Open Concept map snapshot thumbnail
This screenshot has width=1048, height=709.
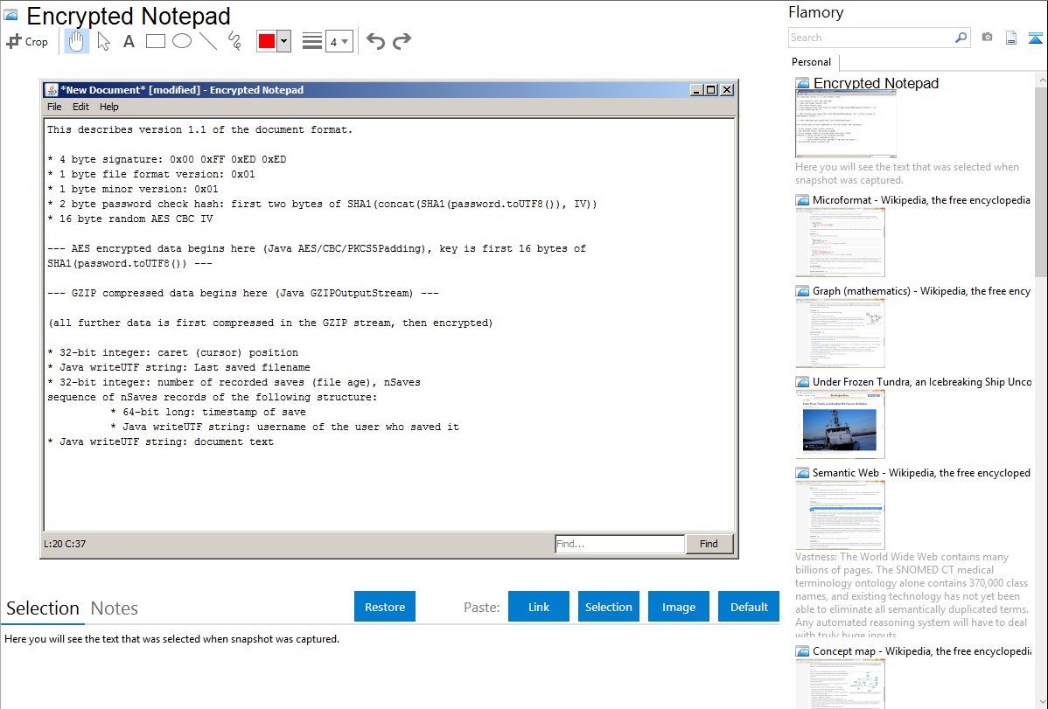coord(840,684)
